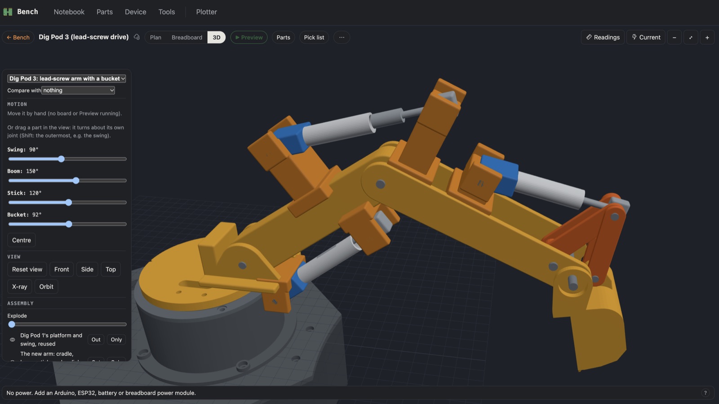Viewport: 719px width, 404px height.
Task: Click the Swing slider track
Action: pos(67,159)
